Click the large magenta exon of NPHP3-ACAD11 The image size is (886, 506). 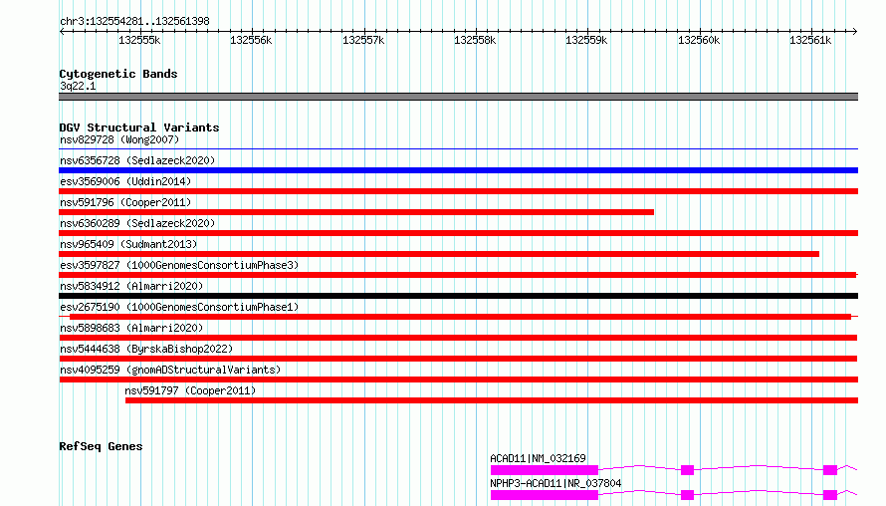pos(545,495)
